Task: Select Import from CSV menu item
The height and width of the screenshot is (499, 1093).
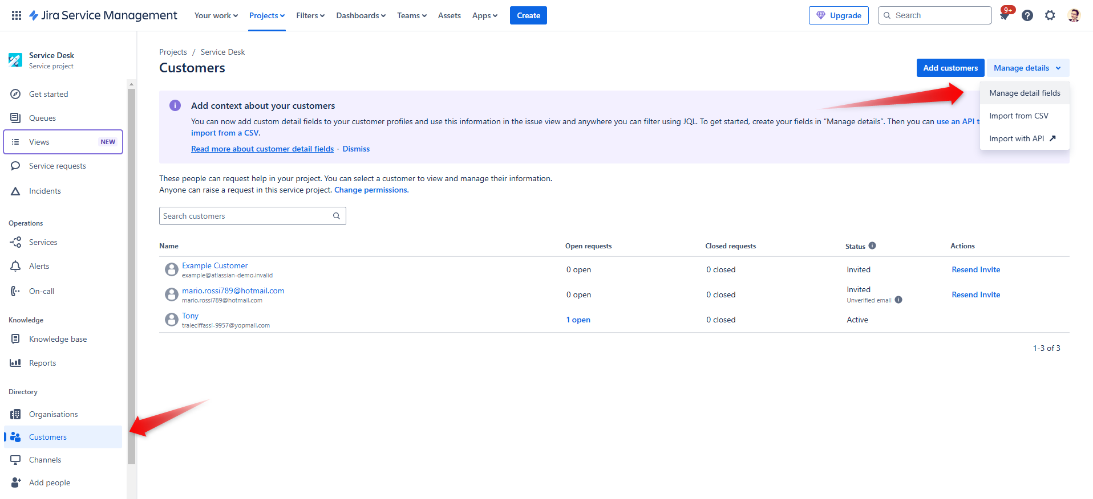Action: [1025, 116]
